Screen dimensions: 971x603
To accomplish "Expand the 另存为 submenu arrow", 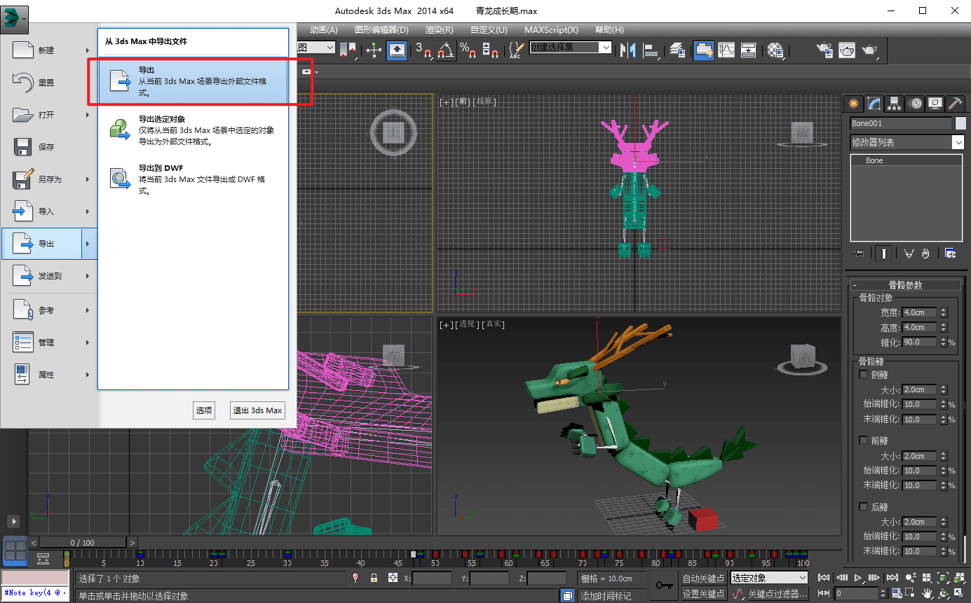I will pos(88,179).
